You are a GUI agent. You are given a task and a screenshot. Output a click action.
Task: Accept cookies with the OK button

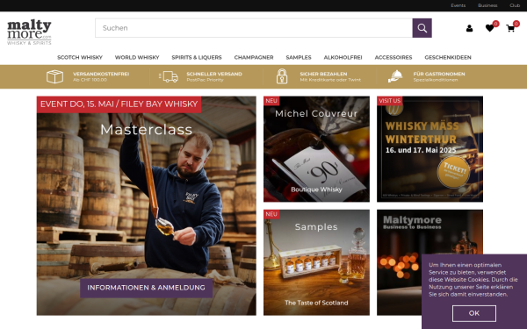[x=474, y=313]
